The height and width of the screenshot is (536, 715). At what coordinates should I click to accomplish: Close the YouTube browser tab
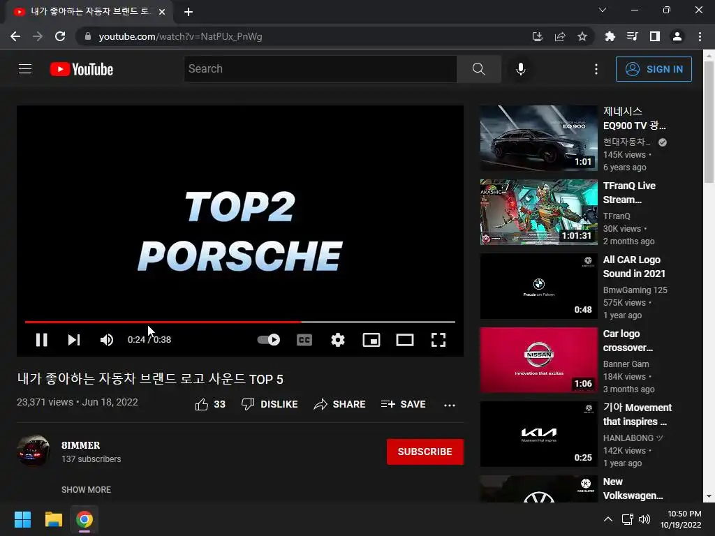point(162,12)
